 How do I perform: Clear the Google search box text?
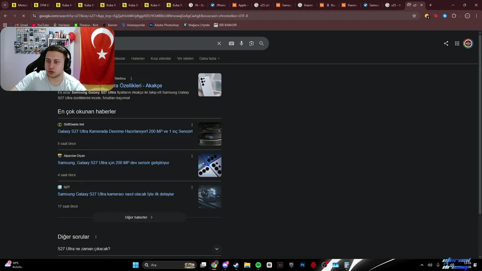click(219, 43)
